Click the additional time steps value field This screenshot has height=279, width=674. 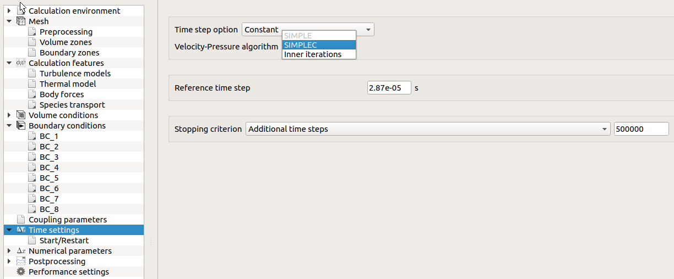point(641,129)
